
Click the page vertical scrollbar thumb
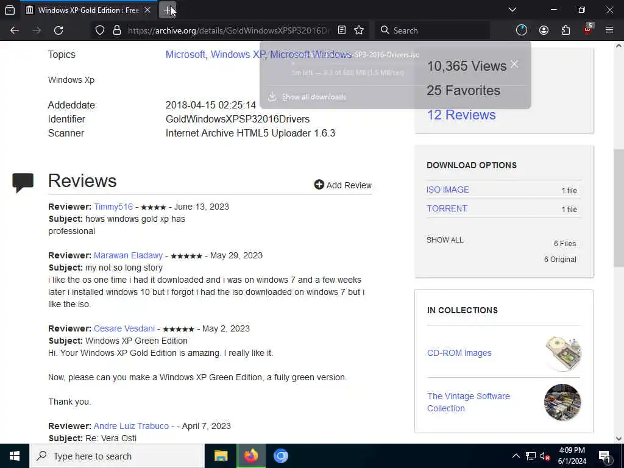pyautogui.click(x=619, y=208)
